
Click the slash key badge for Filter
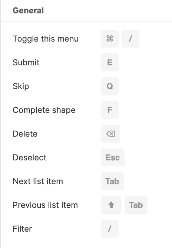(110, 229)
